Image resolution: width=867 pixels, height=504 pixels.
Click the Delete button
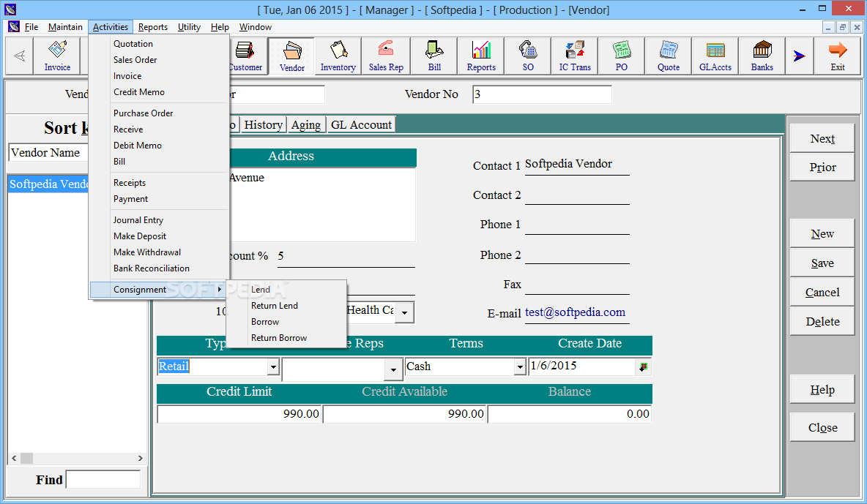click(x=822, y=321)
